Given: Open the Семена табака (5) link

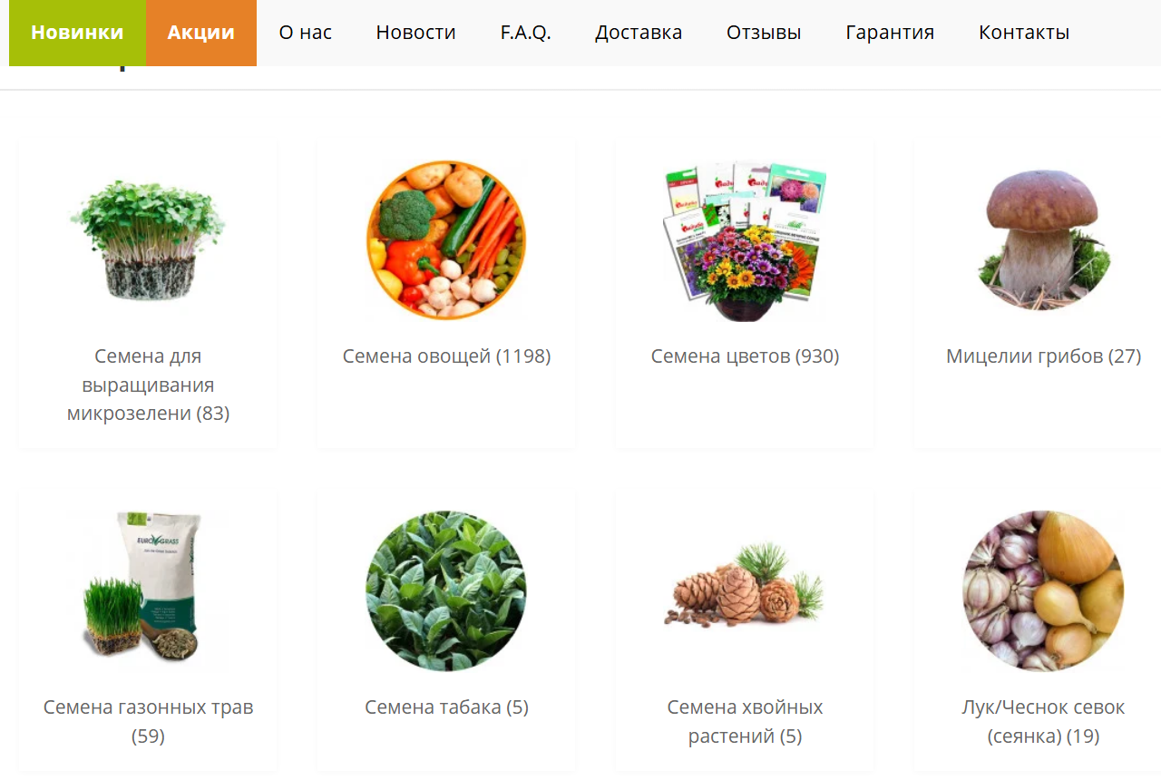Looking at the screenshot, I should tap(446, 707).
